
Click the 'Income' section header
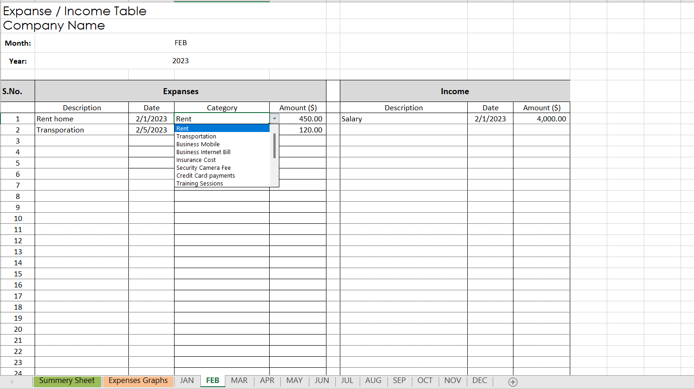point(455,91)
